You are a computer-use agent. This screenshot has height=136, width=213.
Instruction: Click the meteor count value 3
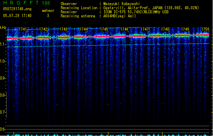coord(48,16)
